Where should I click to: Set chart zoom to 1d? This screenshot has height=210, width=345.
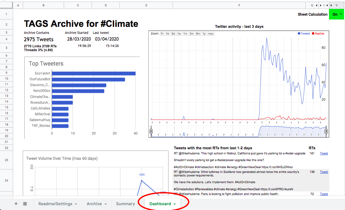168,34
